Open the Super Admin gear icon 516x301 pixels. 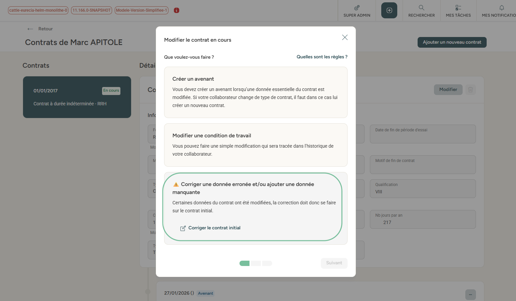357,8
